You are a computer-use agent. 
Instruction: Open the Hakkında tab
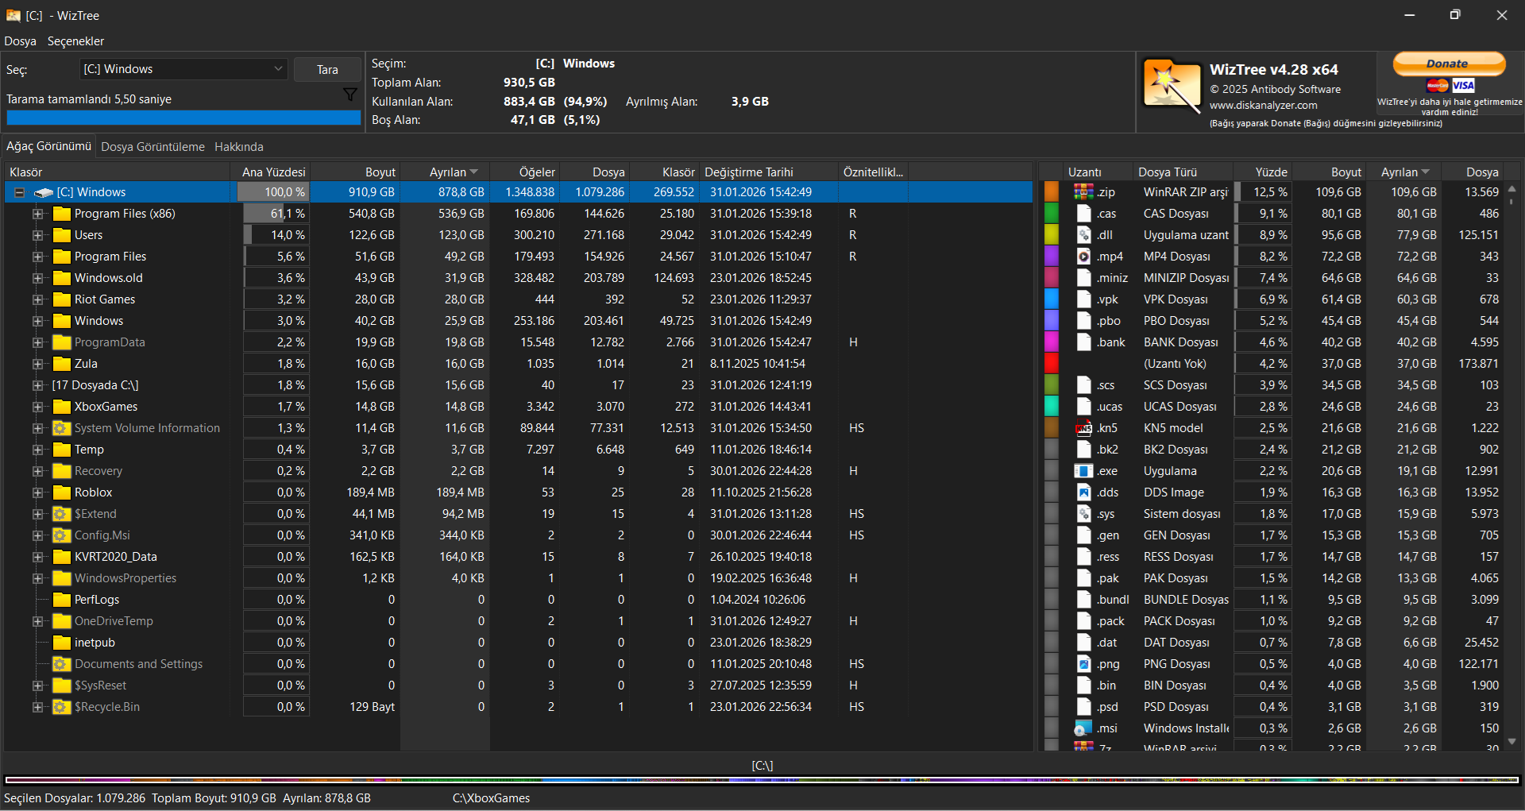[239, 147]
